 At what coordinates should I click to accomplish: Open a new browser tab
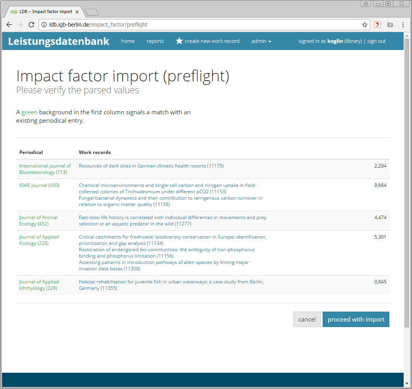point(92,12)
